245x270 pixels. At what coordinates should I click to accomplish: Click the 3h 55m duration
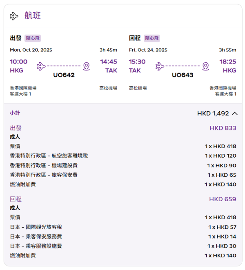(227, 50)
